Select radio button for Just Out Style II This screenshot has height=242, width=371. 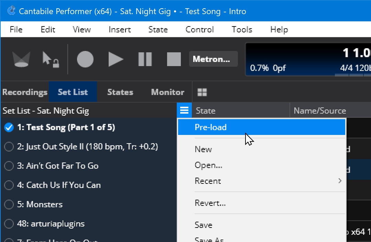9,147
